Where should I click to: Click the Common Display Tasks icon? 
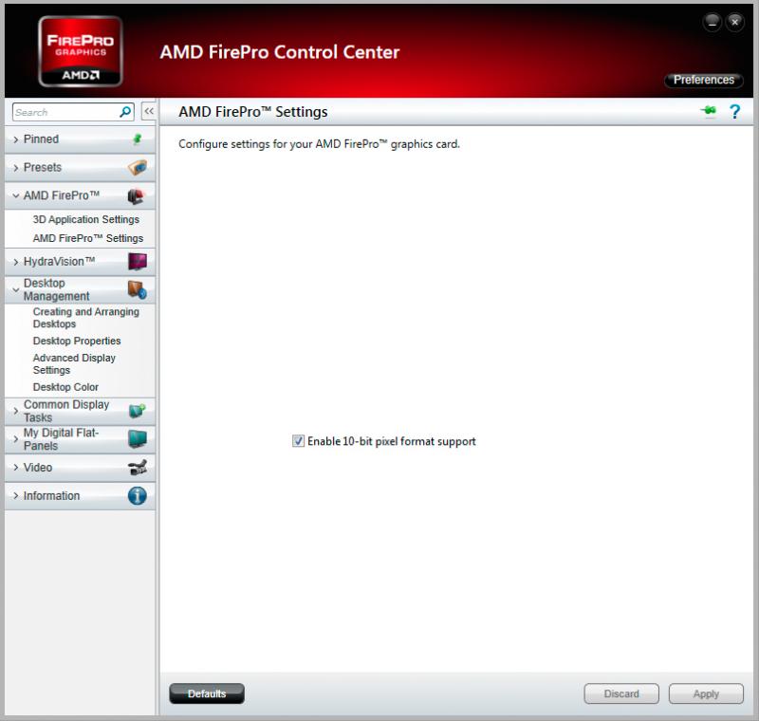(x=138, y=411)
